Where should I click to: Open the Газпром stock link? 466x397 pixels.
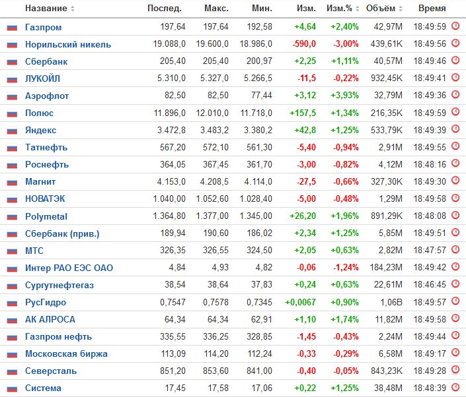44,27
